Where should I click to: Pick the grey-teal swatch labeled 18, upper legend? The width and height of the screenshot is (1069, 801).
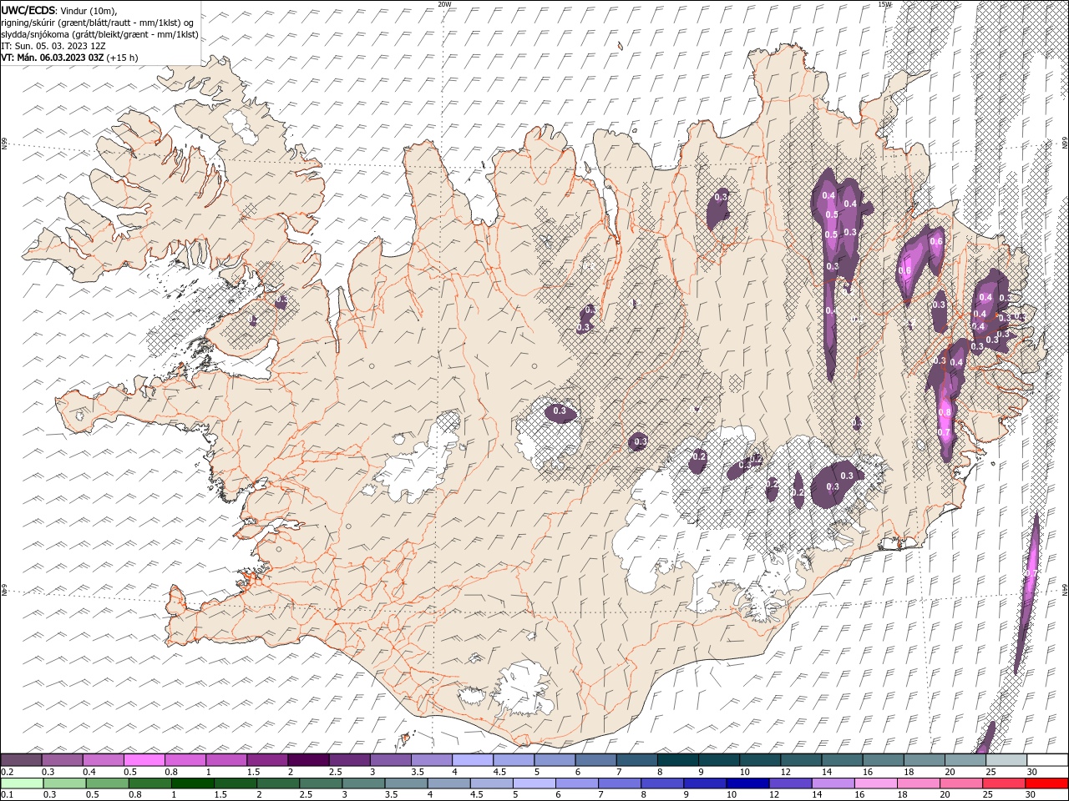pyautogui.click(x=923, y=760)
